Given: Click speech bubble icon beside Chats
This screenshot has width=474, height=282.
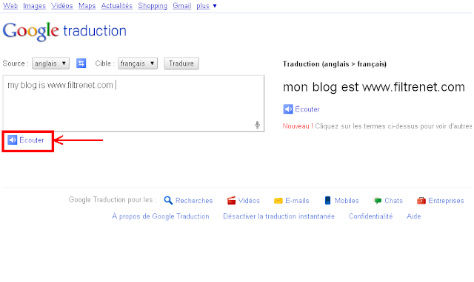Looking at the screenshot, I should tap(378, 201).
